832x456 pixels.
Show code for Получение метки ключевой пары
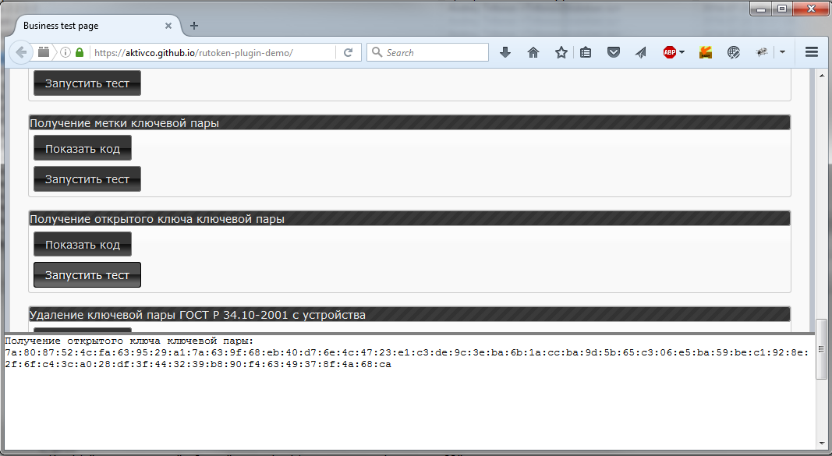click(x=83, y=148)
